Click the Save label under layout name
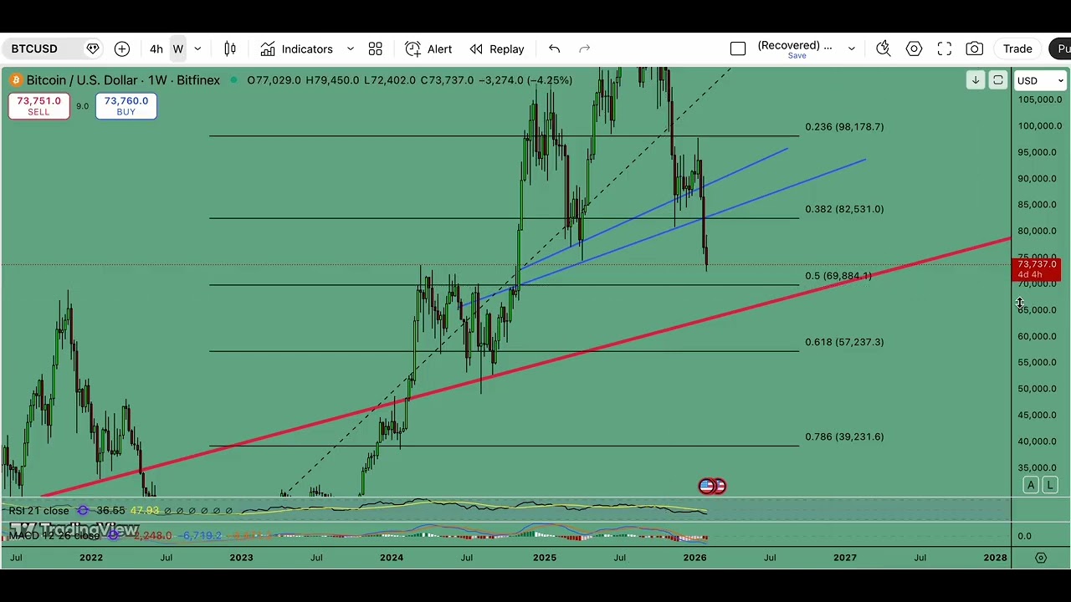 click(x=797, y=56)
